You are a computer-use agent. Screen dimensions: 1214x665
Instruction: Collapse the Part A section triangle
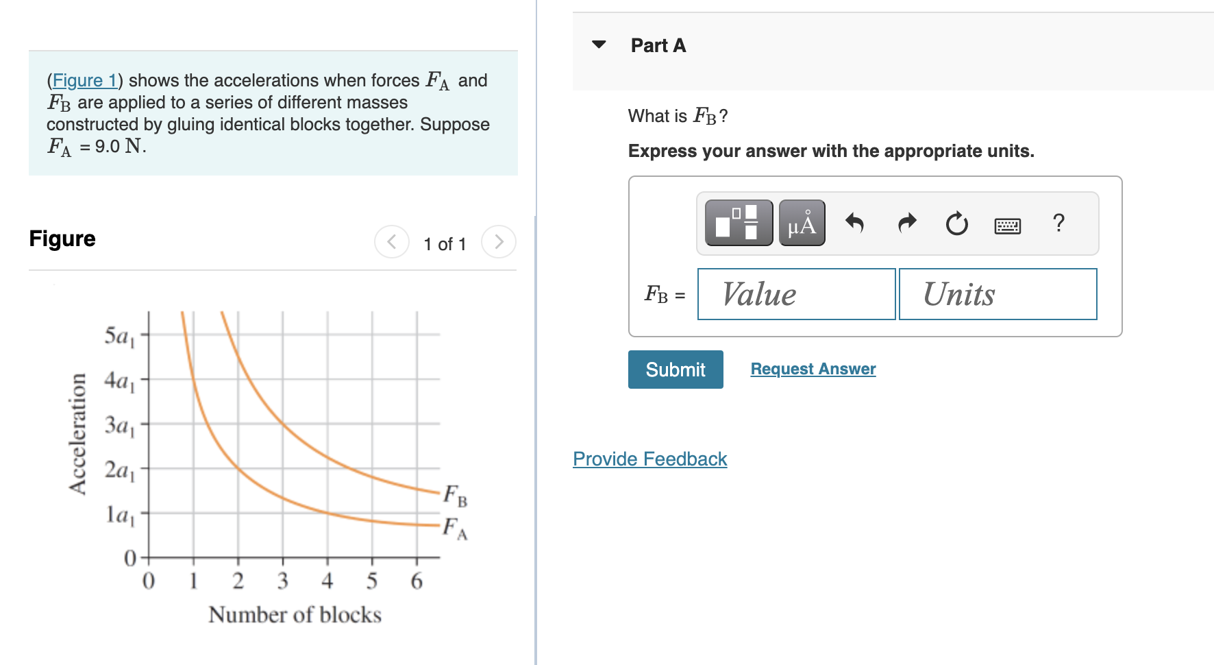(x=599, y=45)
